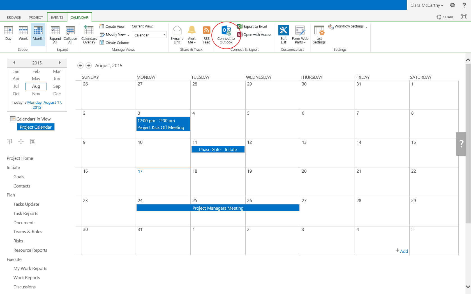Go to next month with the arrow

[89, 66]
